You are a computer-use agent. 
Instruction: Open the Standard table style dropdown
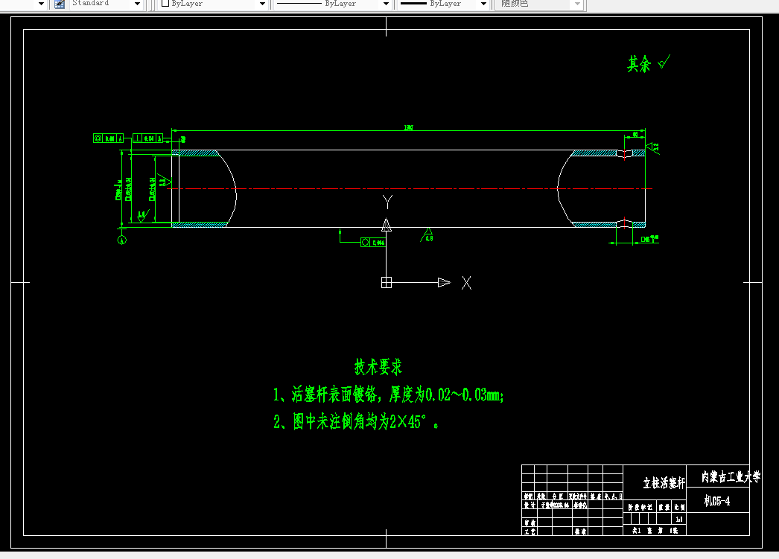(137, 4)
